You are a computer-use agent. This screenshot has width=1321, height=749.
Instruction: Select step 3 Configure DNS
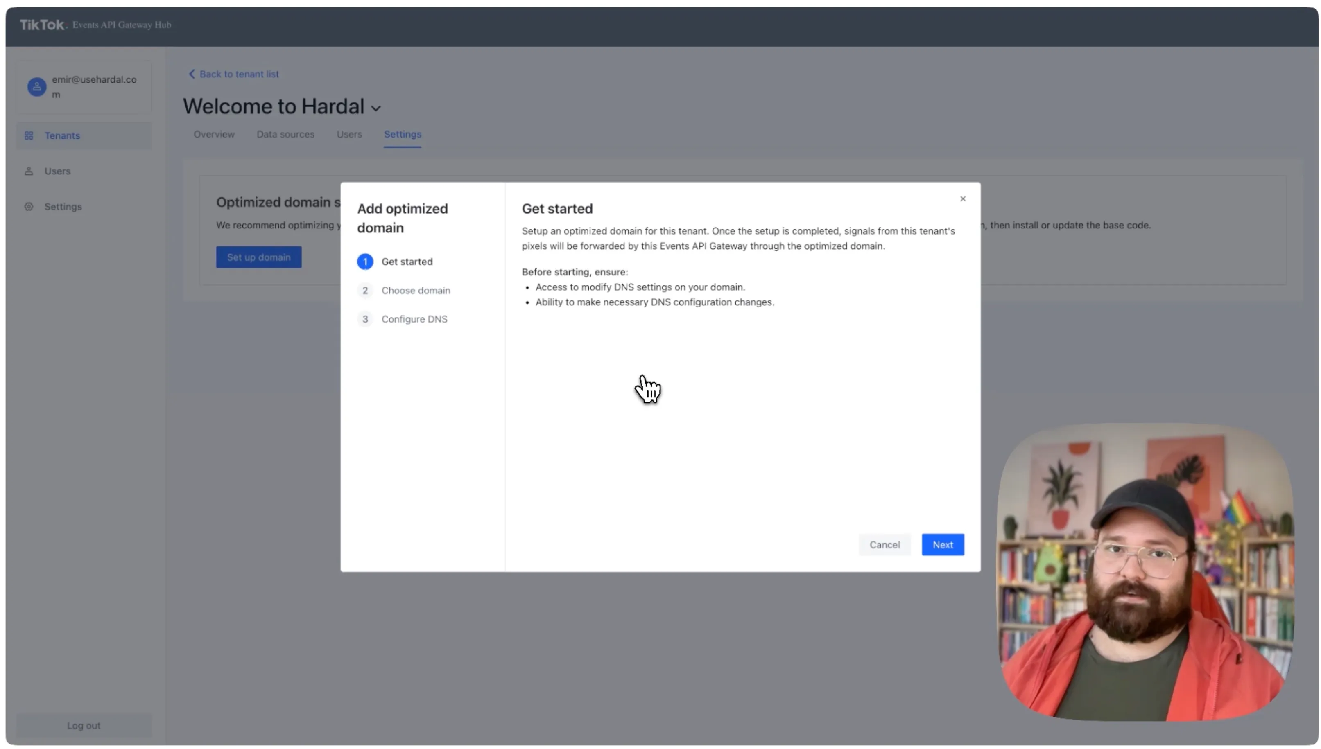pyautogui.click(x=402, y=319)
